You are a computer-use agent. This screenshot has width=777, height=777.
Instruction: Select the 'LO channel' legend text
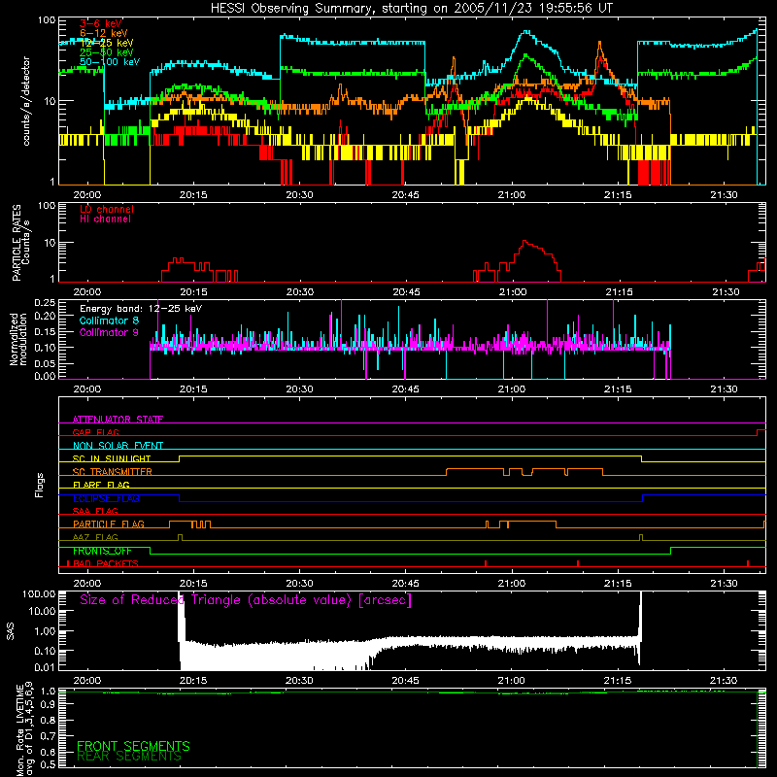coord(107,209)
